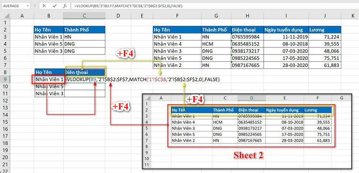Screen dimensions: 359x173
Task: Select column D header in main sheet
Action: (x=118, y=16)
